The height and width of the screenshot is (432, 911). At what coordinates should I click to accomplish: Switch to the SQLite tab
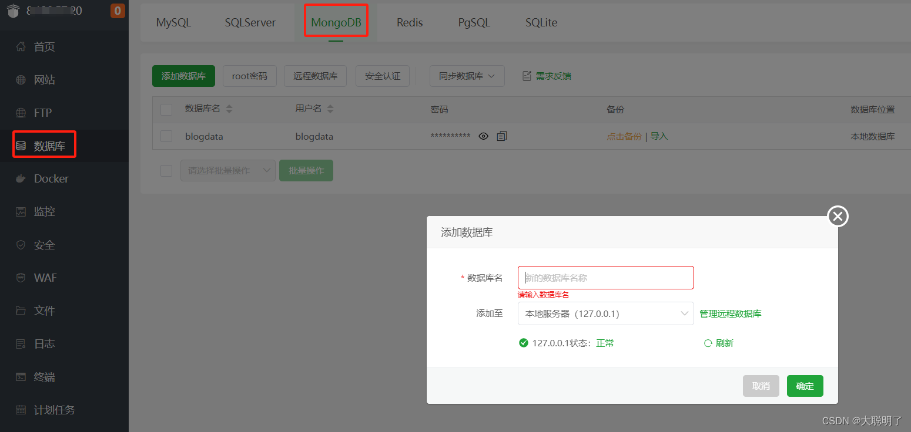541,22
